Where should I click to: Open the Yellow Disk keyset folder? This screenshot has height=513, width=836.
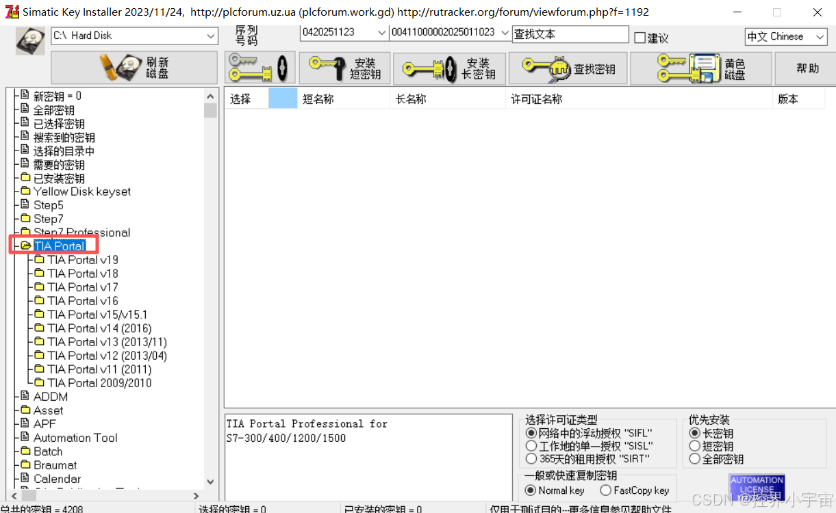pos(82,192)
